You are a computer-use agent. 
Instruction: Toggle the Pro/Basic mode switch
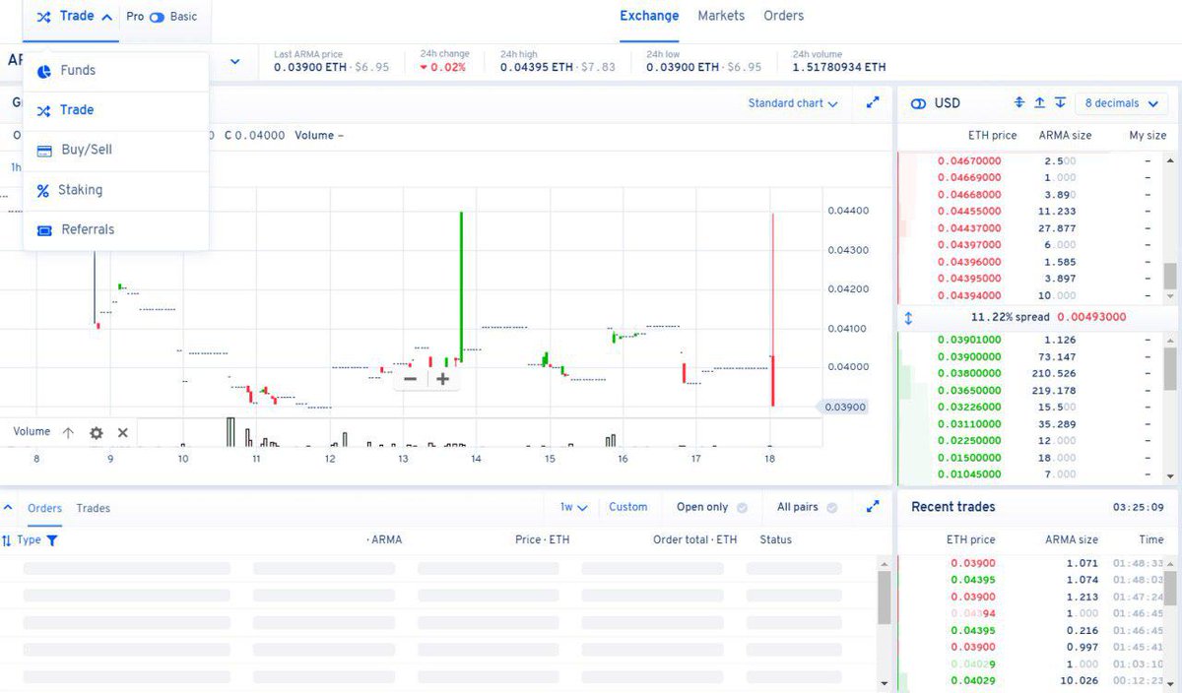tap(157, 17)
